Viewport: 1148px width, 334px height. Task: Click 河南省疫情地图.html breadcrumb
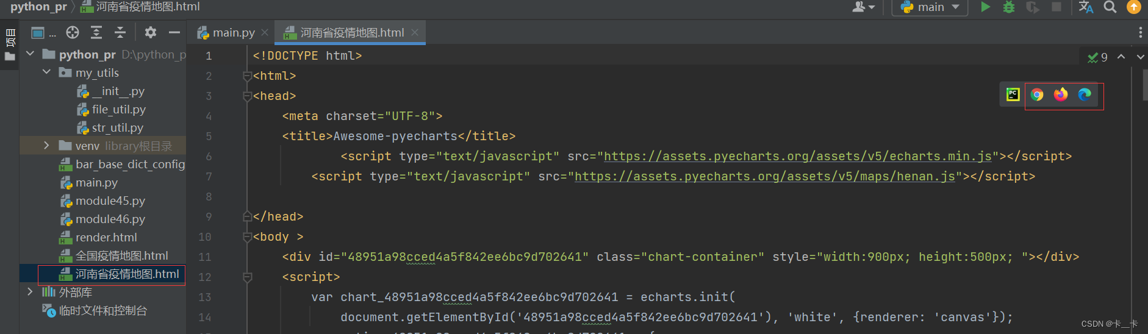click(x=140, y=7)
